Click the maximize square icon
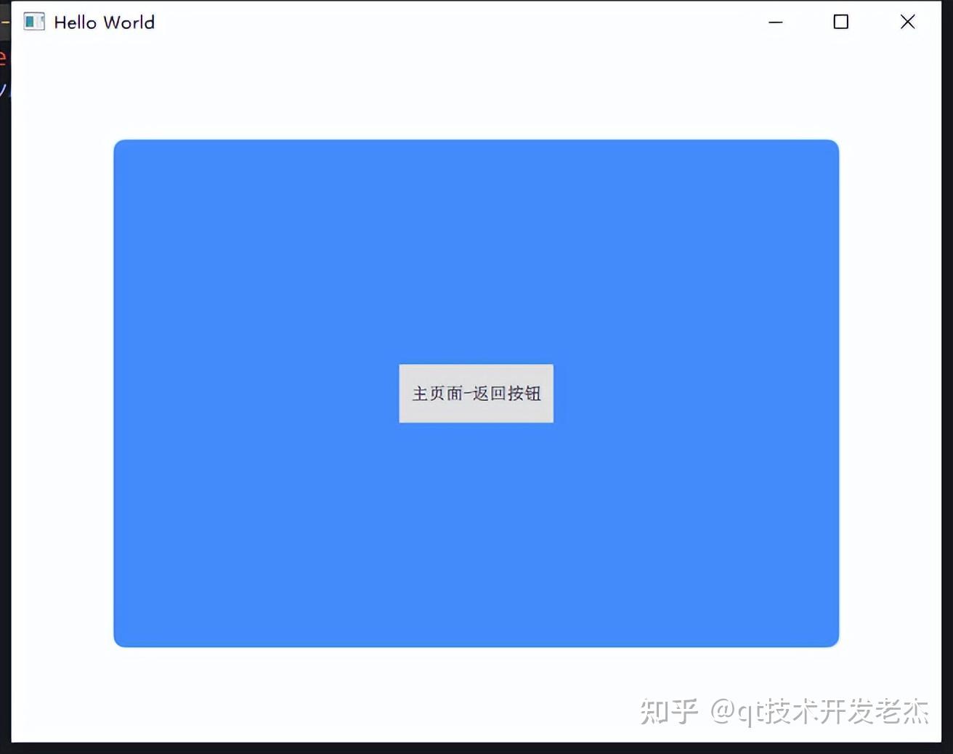Screen dimensions: 953x754 [x=840, y=22]
